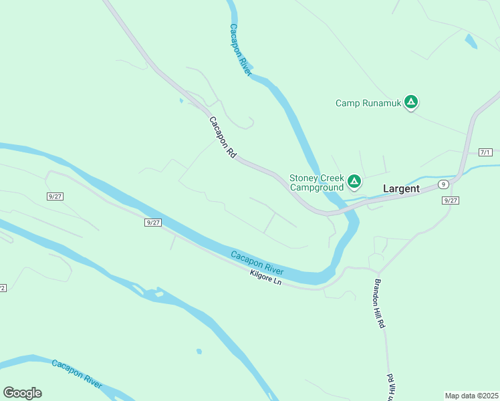
Task: Select the Largent town label
Action: (401, 188)
